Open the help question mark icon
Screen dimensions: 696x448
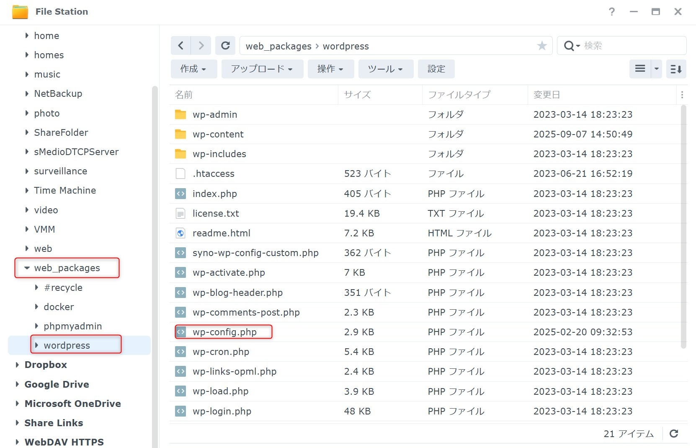click(612, 12)
